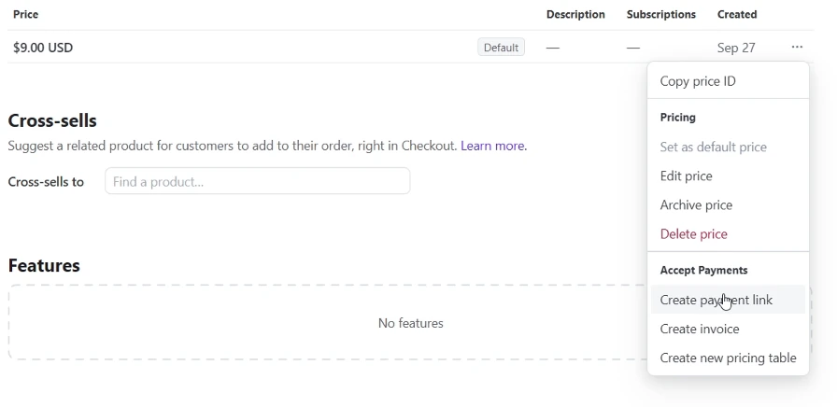Select Archive price menu entry
The width and height of the screenshot is (837, 407).
coord(696,204)
